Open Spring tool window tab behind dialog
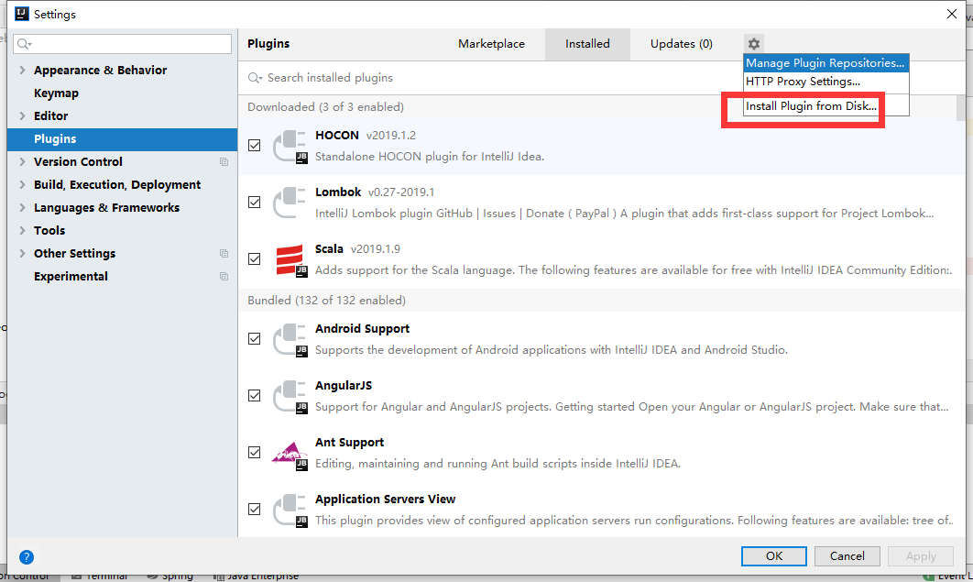The height and width of the screenshot is (582, 973). pos(170,577)
